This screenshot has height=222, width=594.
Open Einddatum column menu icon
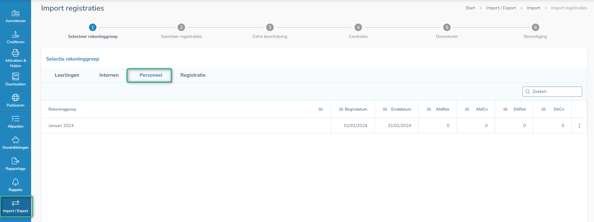click(385, 109)
